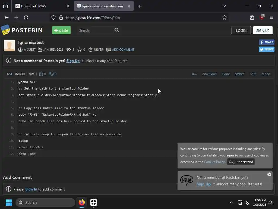The image size is (278, 209).
Task: Open the PYAS shield app in taskbar
Action: click(94, 202)
